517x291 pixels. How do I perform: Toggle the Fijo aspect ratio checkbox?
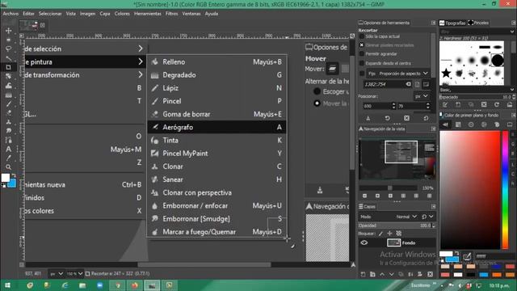point(362,74)
